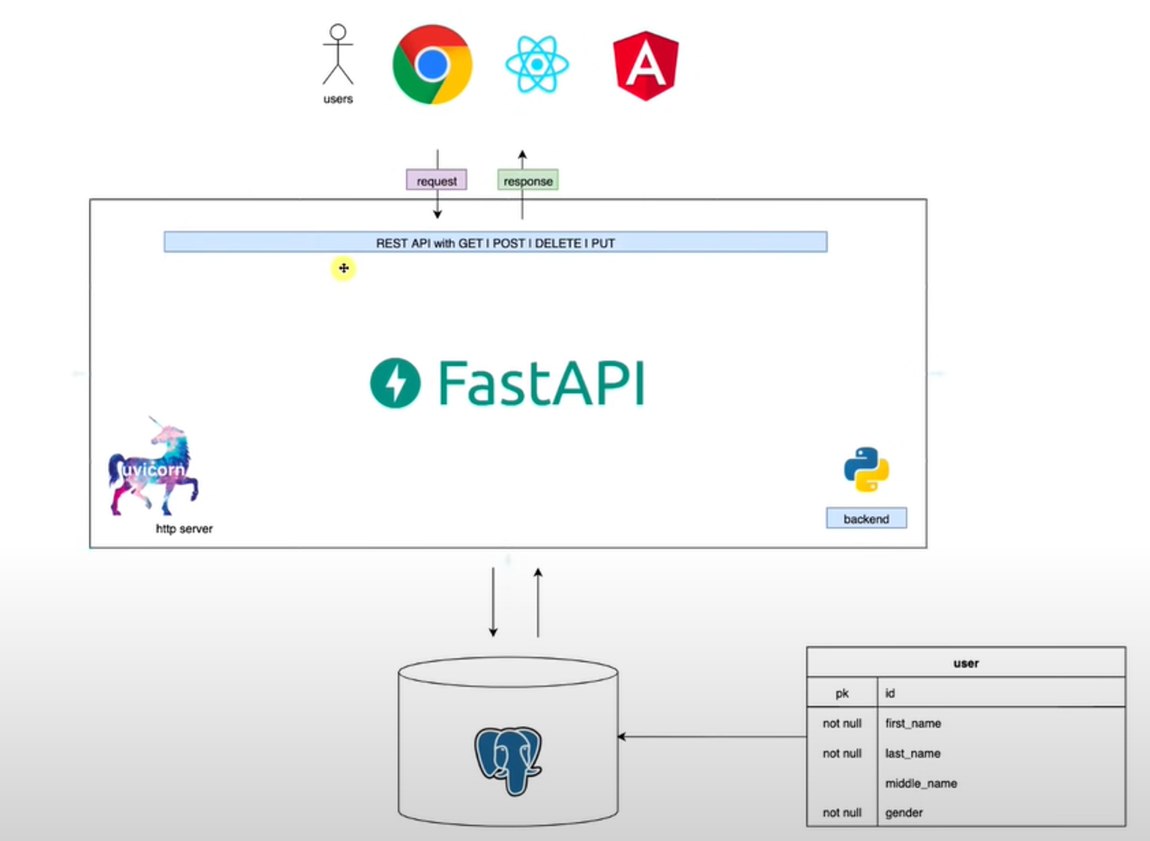Click the red Angular shield logo
This screenshot has height=841, width=1150.
coord(646,65)
